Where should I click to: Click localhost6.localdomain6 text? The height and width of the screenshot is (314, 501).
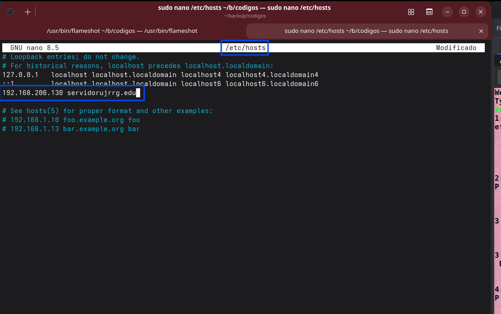point(272,84)
